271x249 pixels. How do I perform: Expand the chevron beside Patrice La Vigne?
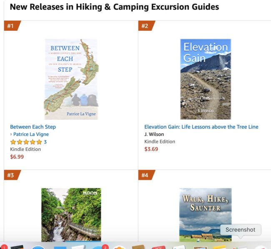(11, 134)
